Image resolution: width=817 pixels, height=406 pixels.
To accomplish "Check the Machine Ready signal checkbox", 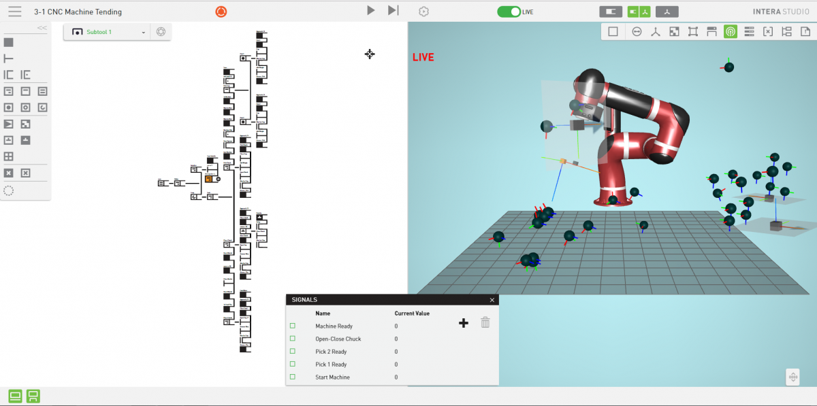I will coord(293,326).
